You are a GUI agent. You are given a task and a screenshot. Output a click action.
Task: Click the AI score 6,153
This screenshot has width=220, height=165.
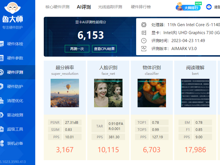point(91,35)
